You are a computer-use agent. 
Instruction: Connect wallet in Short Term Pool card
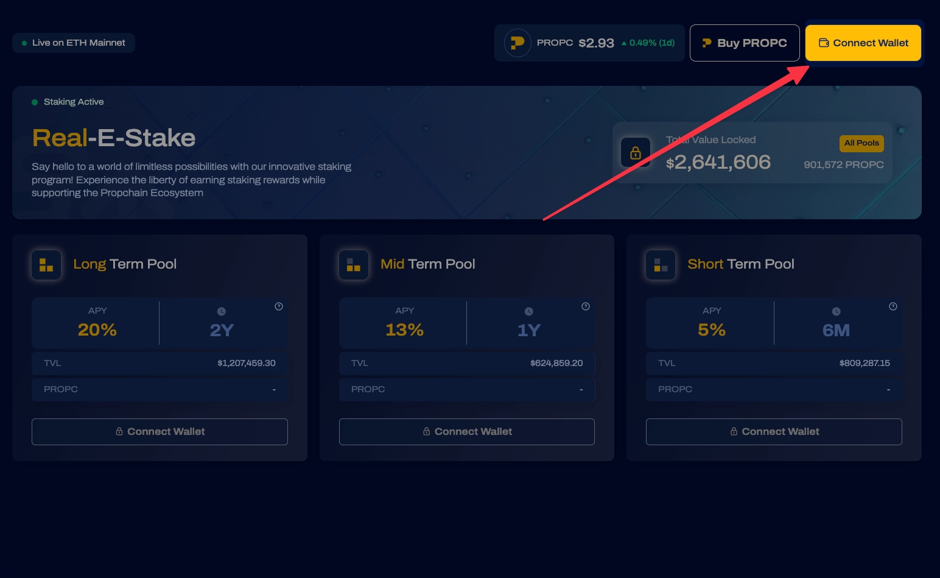774,432
